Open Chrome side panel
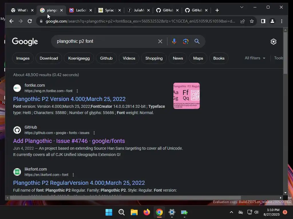This screenshot has height=219, width=293. [x=263, y=21]
